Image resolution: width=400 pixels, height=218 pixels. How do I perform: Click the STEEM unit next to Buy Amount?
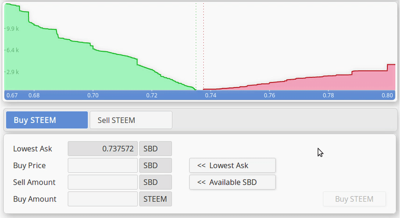(156, 199)
